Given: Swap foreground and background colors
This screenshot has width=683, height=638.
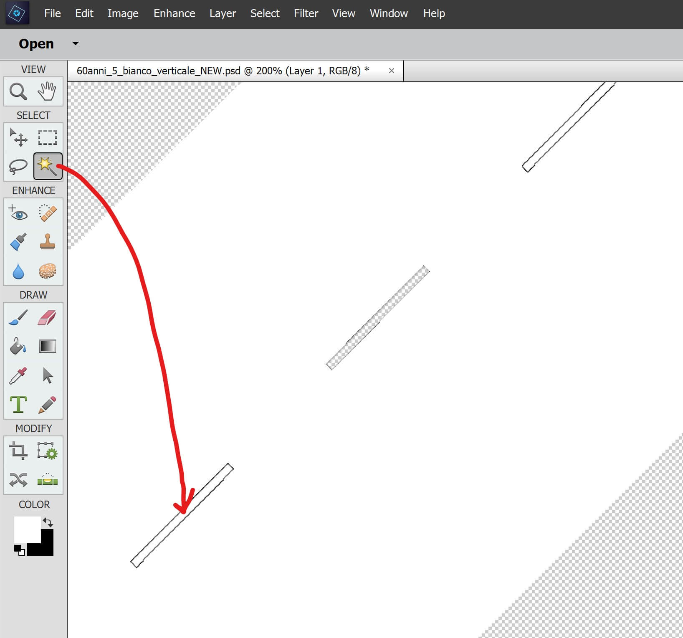Looking at the screenshot, I should coord(48,522).
